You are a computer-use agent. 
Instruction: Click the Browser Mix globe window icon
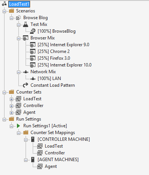tap(26, 38)
